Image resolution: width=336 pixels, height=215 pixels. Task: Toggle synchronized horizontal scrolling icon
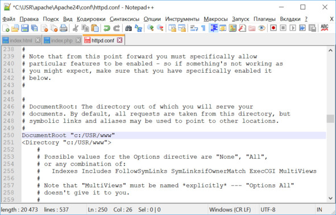point(182,28)
